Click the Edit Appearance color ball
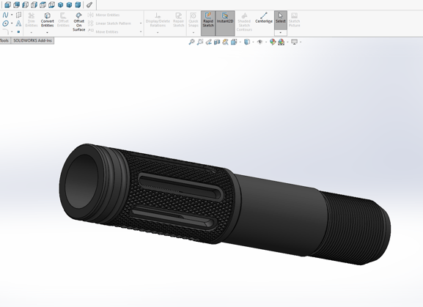 [273, 42]
